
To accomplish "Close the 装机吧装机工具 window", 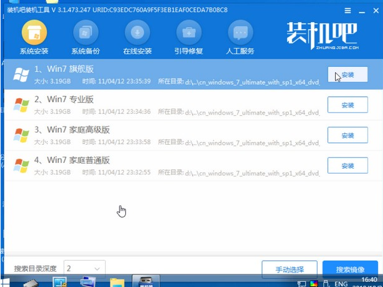I will [376, 11].
